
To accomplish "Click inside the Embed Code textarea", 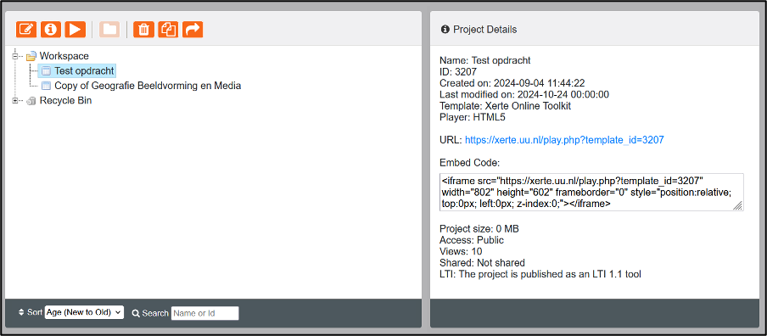I will tap(591, 193).
